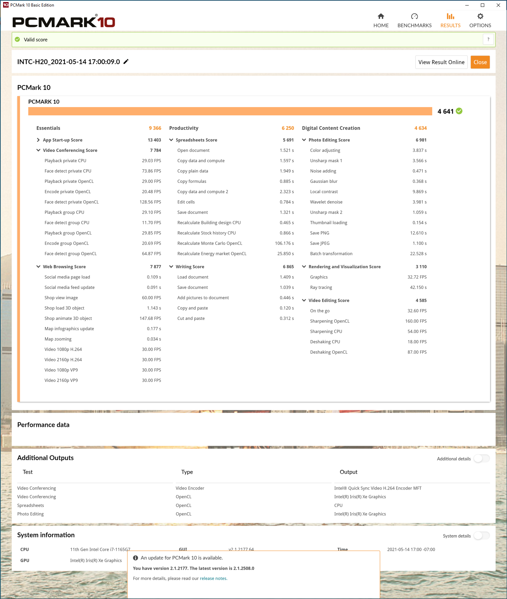Viewport: 507px width, 599px height.
Task: Click the green valid score checkmark icon
Action: [x=18, y=40]
